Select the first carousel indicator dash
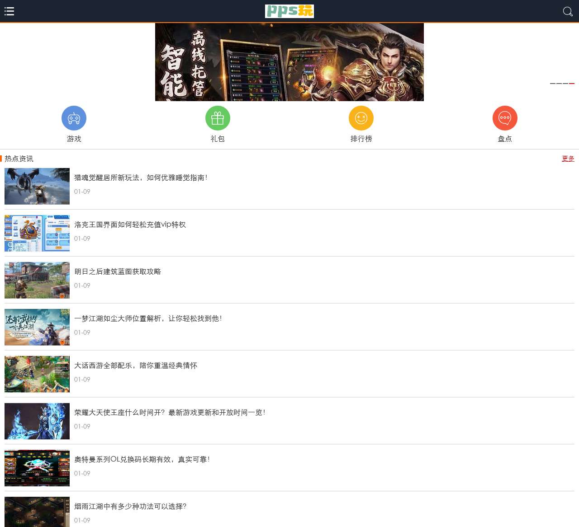Viewport: 579px width, 527px height. point(553,84)
